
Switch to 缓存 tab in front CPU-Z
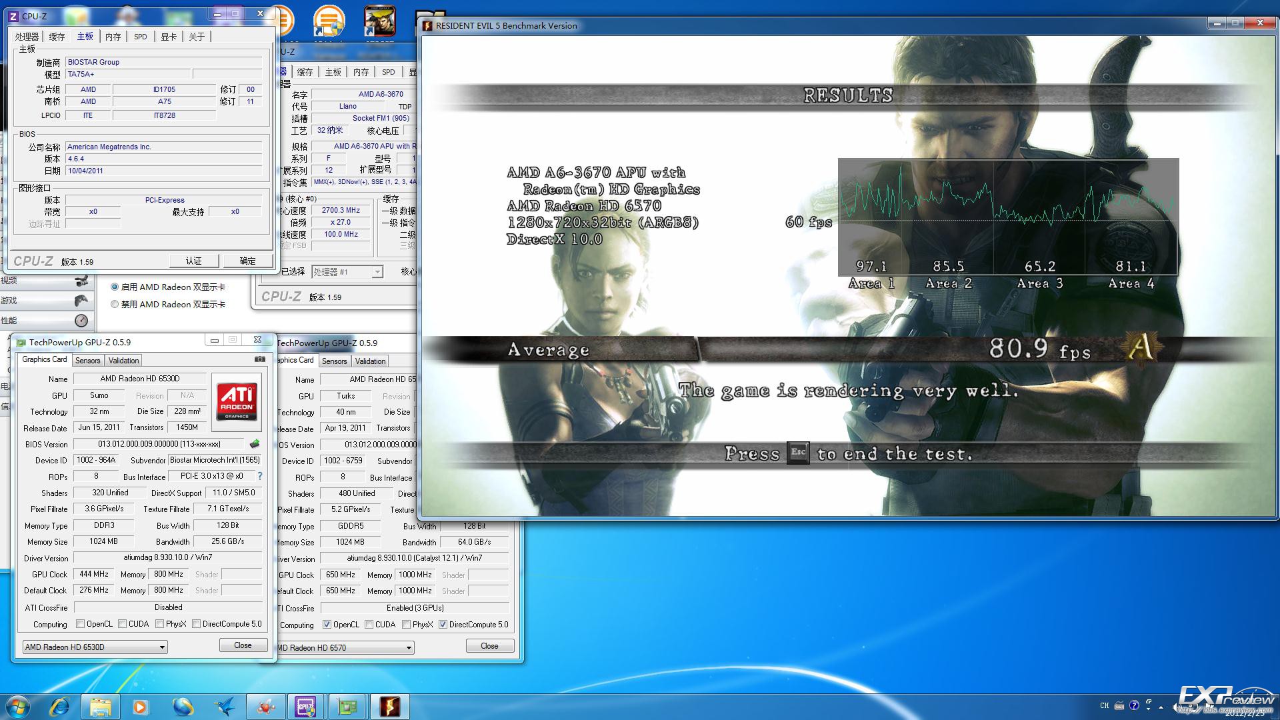(x=57, y=37)
